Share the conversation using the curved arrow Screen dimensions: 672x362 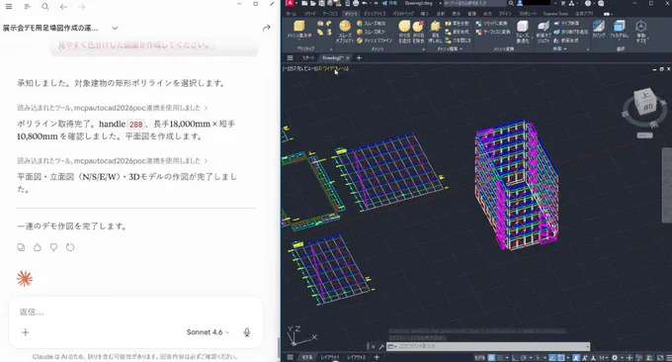pyautogui.click(x=266, y=28)
